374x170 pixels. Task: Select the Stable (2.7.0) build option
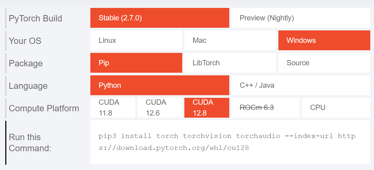click(x=160, y=18)
